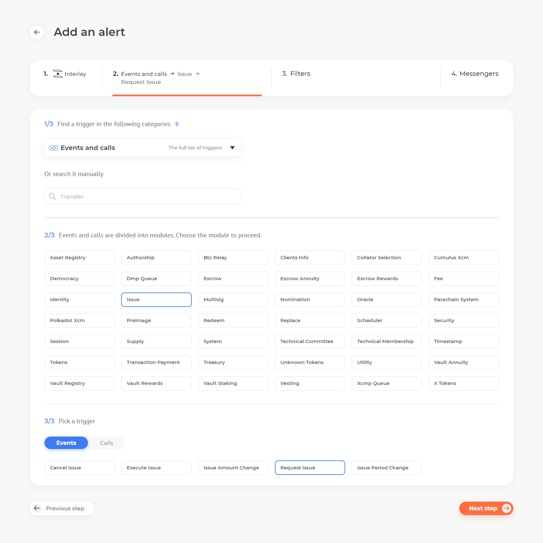543x543 pixels.
Task: Click the magnifier search icon
Action: tap(52, 196)
